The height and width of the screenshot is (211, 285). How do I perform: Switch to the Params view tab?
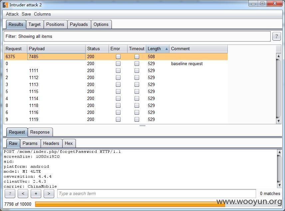[x=30, y=143]
